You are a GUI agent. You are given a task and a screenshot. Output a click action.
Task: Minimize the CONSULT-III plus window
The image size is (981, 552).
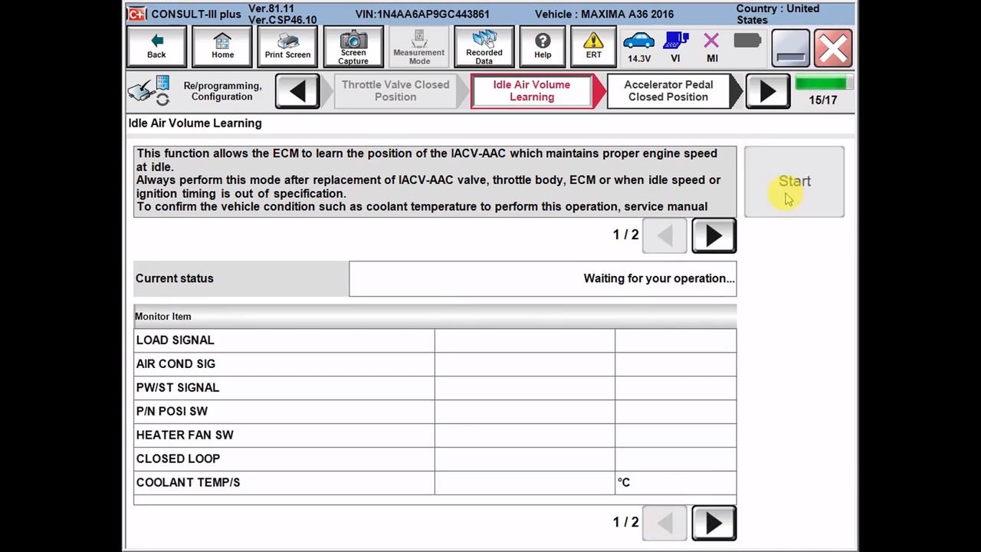[x=790, y=48]
